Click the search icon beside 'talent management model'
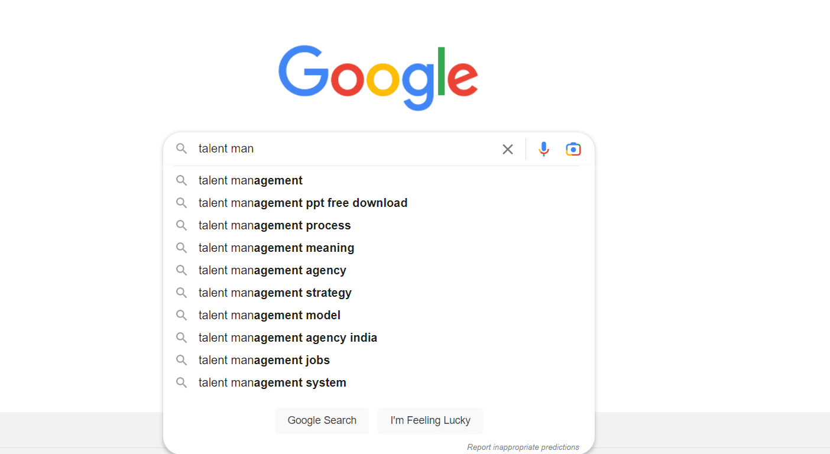Image resolution: width=830 pixels, height=454 pixels. (181, 315)
